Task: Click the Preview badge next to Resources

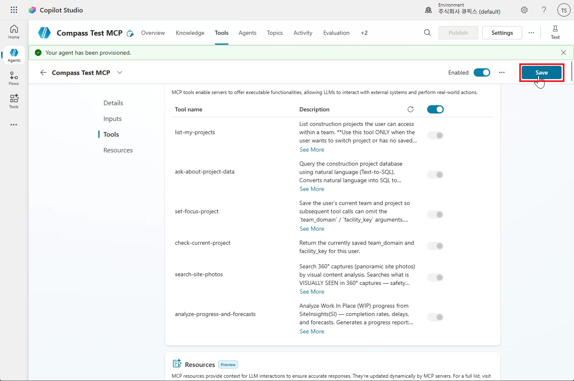Action: [228, 364]
